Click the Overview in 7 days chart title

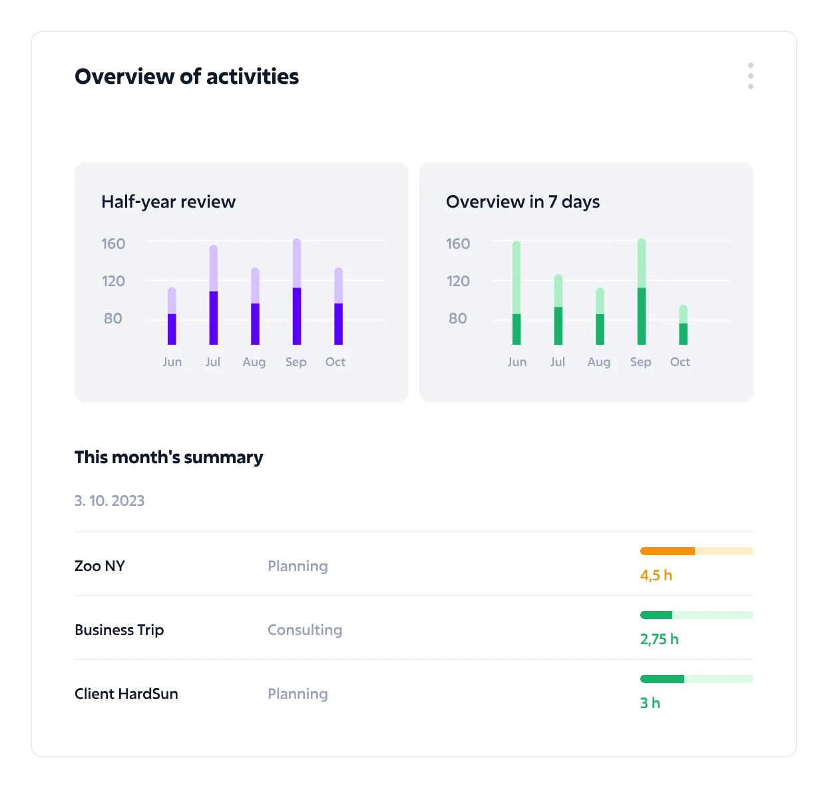[x=522, y=202]
